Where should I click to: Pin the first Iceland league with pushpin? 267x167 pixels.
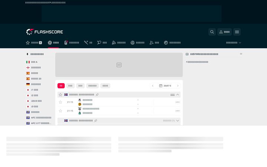point(97,95)
